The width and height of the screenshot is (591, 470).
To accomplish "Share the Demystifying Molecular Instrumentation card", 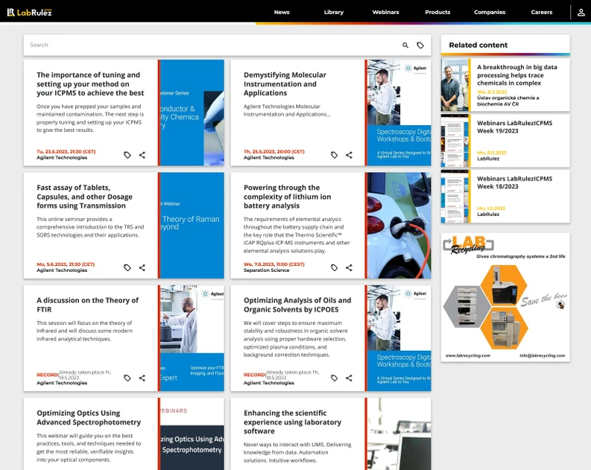I will point(349,155).
